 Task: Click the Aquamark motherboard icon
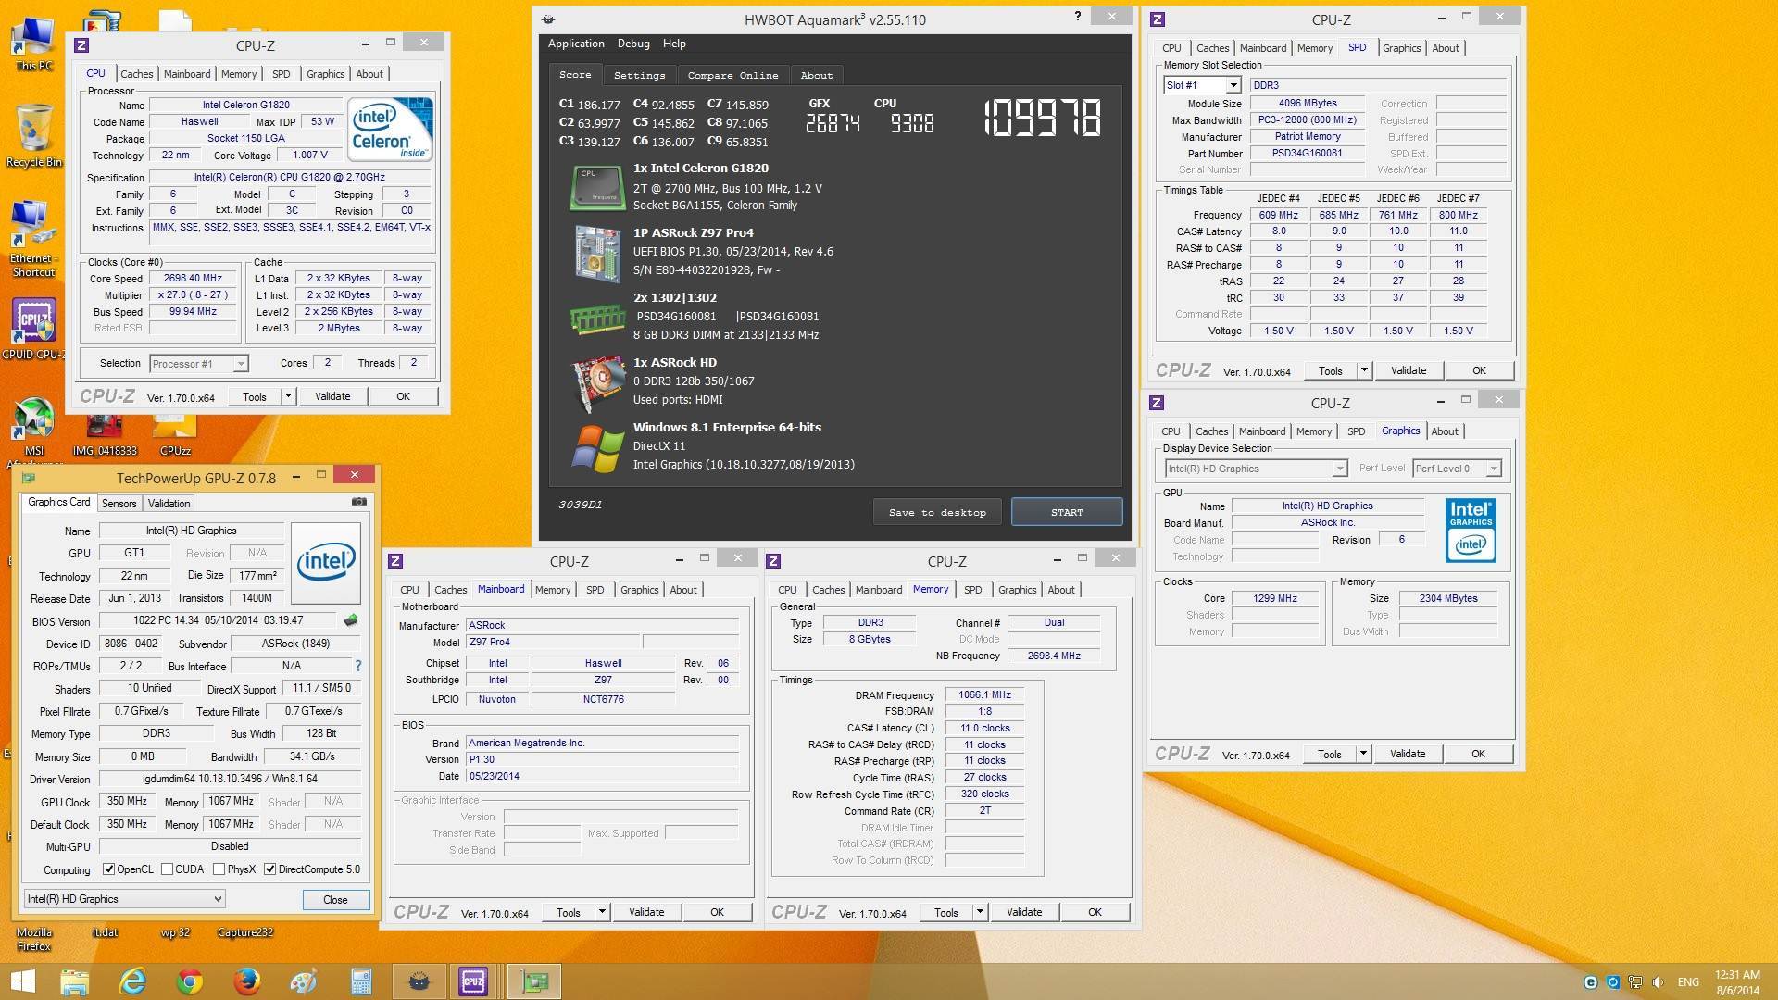click(x=596, y=253)
